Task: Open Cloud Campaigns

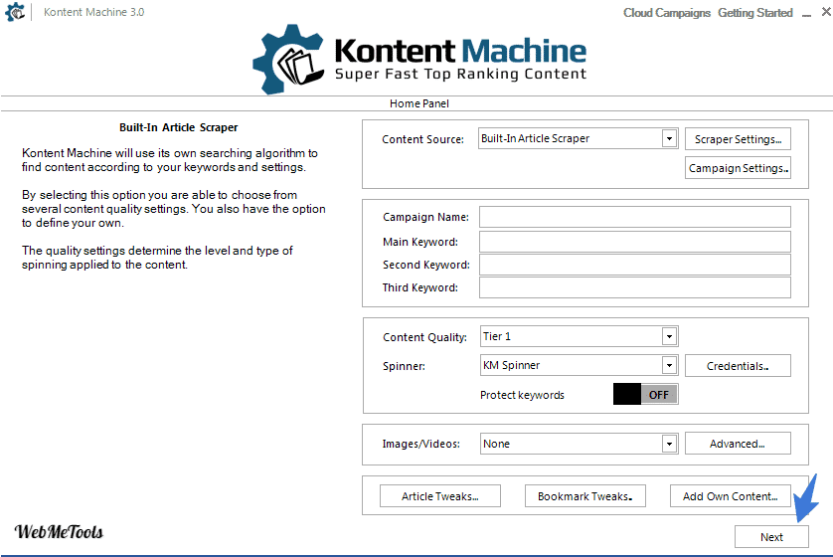Action: click(667, 13)
